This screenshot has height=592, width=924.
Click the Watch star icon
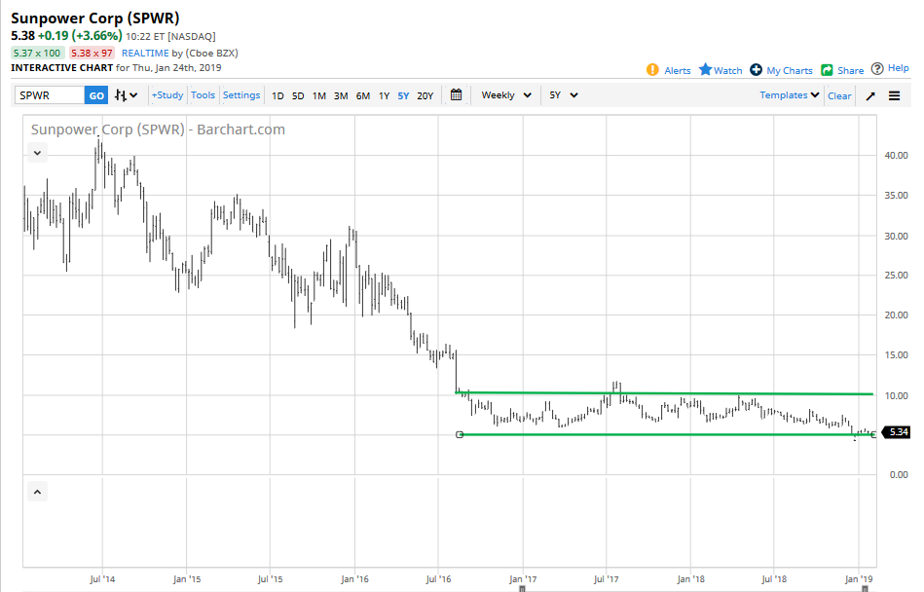(x=705, y=69)
